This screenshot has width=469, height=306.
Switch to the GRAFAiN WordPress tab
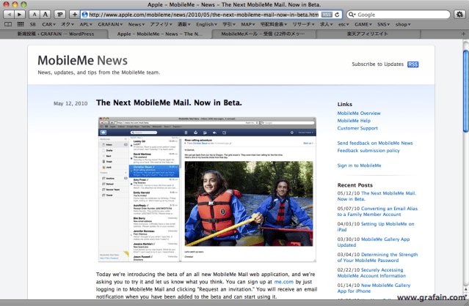click(x=55, y=34)
